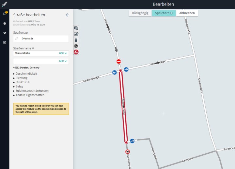The height and width of the screenshot is (169, 235).
Task: Expand the Richtung section
Action: [22, 78]
